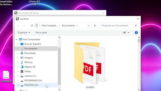This screenshot has width=161, height=91.
Task: Click the Músicas note icon
Action: coord(22,62)
